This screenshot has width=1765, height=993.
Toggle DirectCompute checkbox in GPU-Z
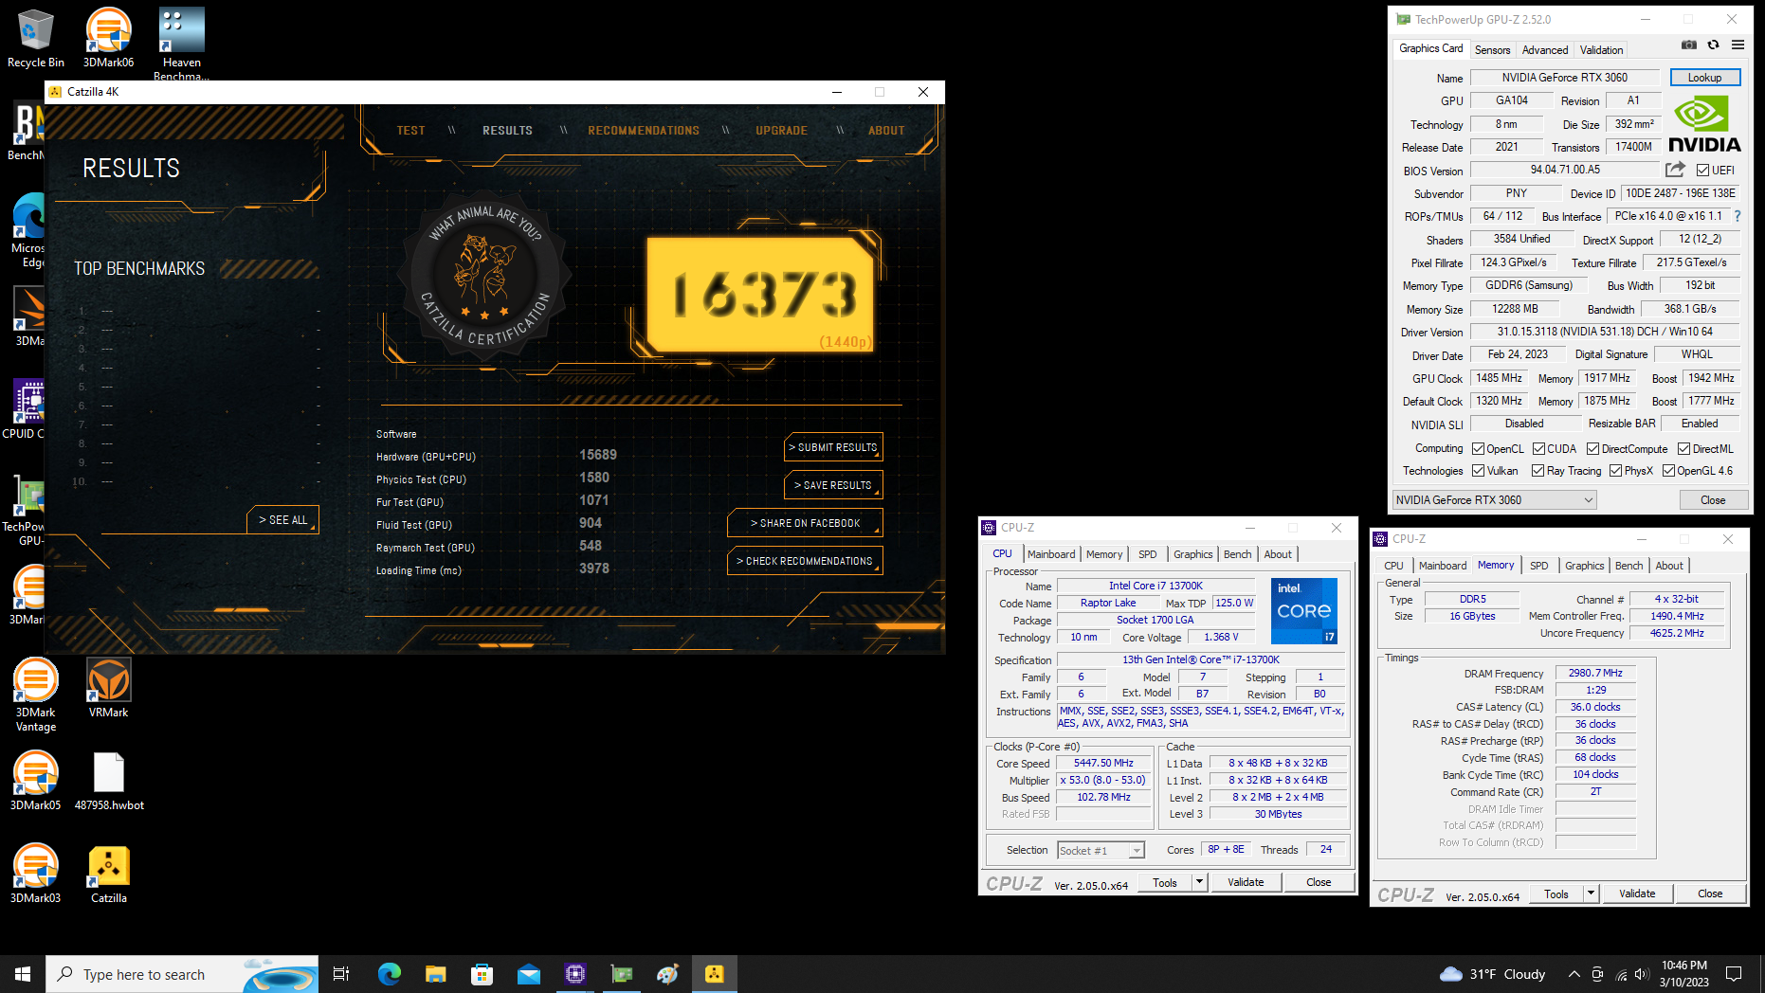[1592, 449]
